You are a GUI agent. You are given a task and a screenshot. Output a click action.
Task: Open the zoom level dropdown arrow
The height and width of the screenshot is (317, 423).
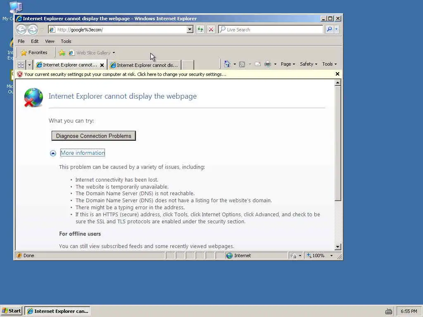tap(332, 255)
